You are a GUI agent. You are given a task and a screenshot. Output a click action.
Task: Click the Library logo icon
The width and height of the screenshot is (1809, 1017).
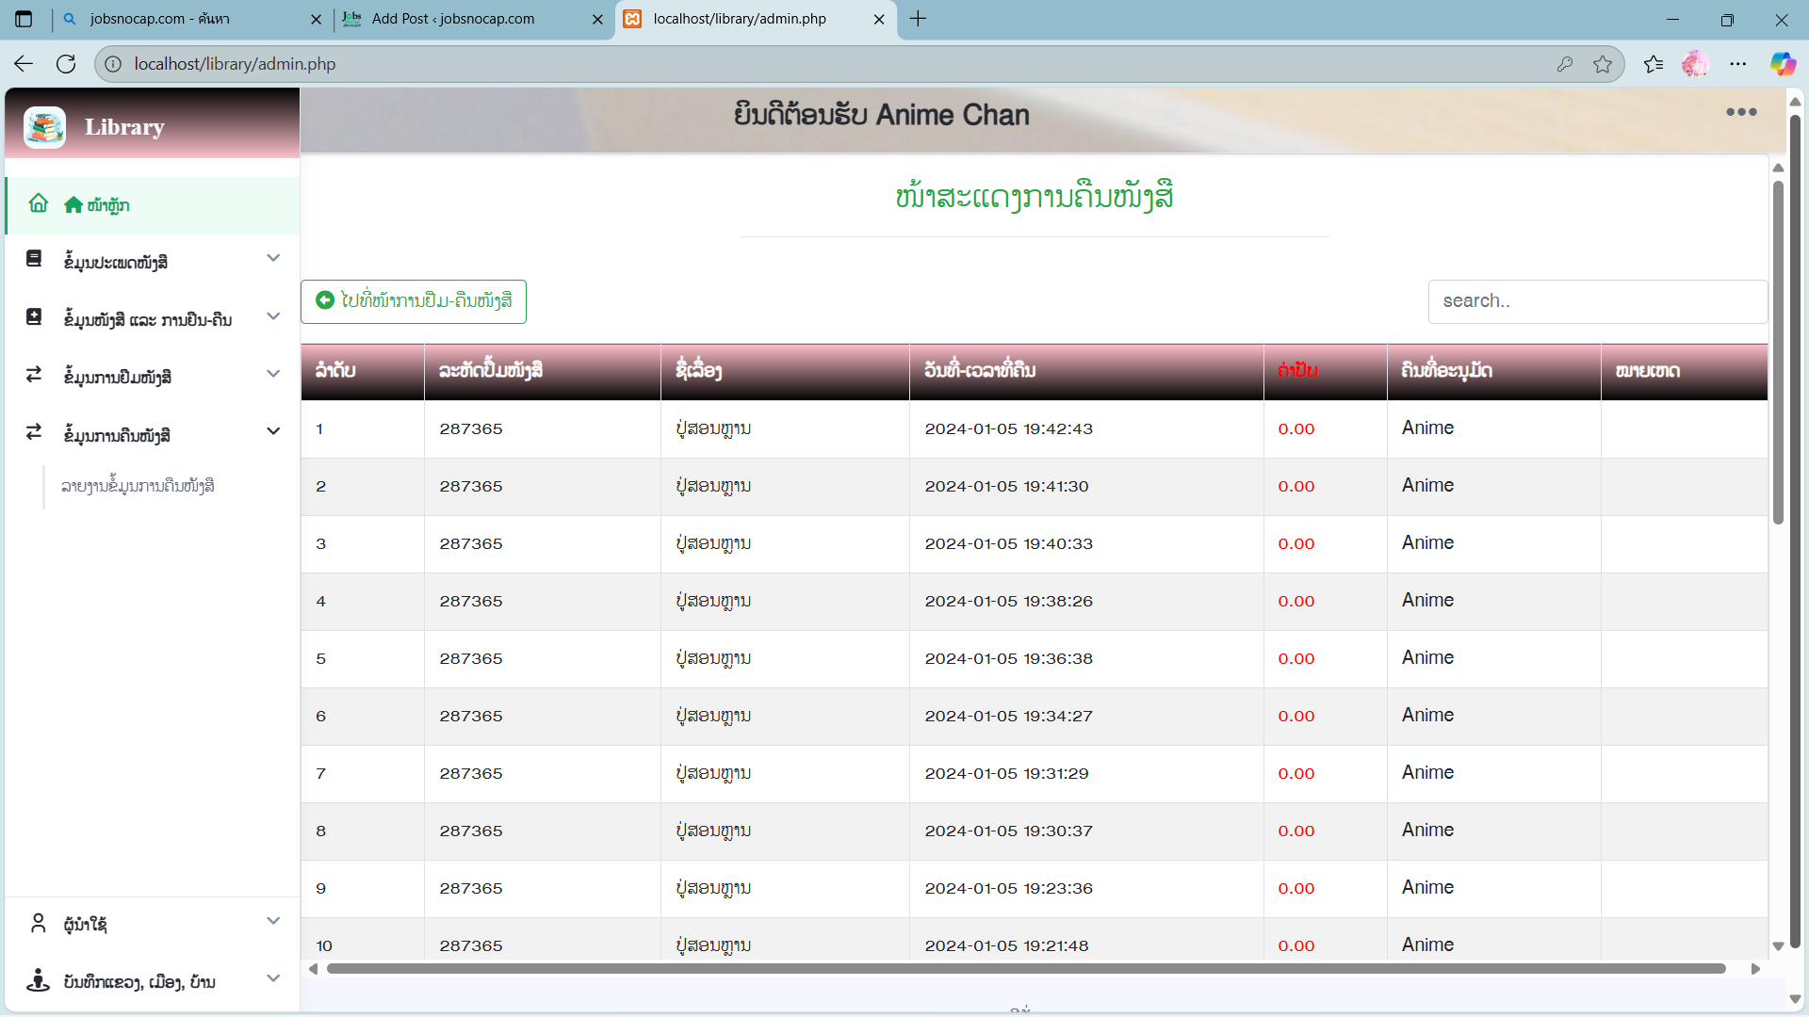44,127
